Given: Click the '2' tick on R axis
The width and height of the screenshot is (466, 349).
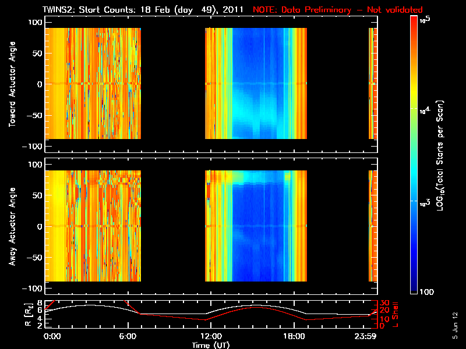Looking at the screenshot, I should pos(40,326).
